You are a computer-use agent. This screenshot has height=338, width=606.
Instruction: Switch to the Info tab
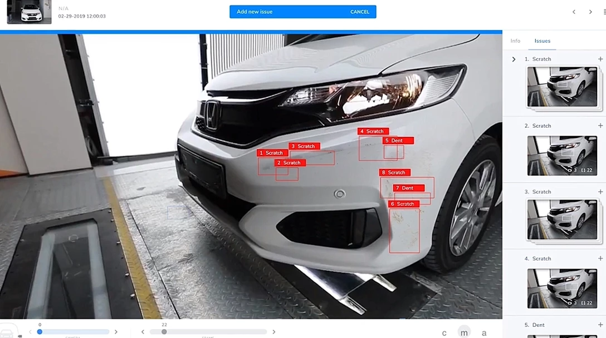515,41
